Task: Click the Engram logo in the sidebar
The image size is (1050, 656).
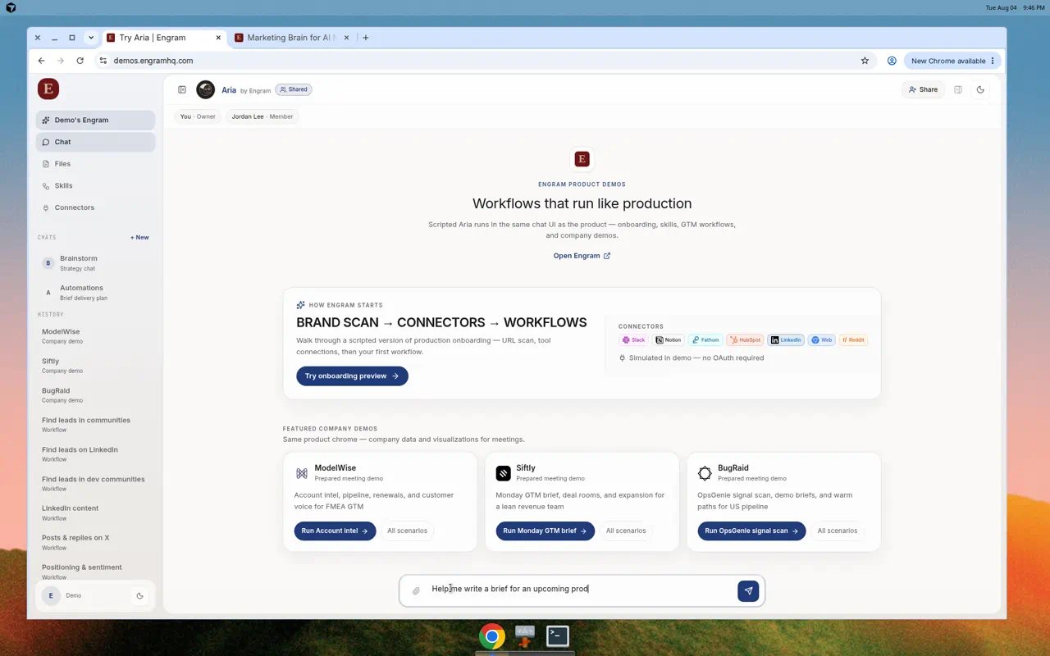Action: point(48,89)
